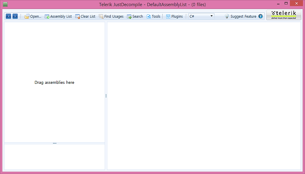The height and width of the screenshot is (174, 305).
Task: Minimize the JustDecompile window
Action: pyautogui.click(x=278, y=4)
